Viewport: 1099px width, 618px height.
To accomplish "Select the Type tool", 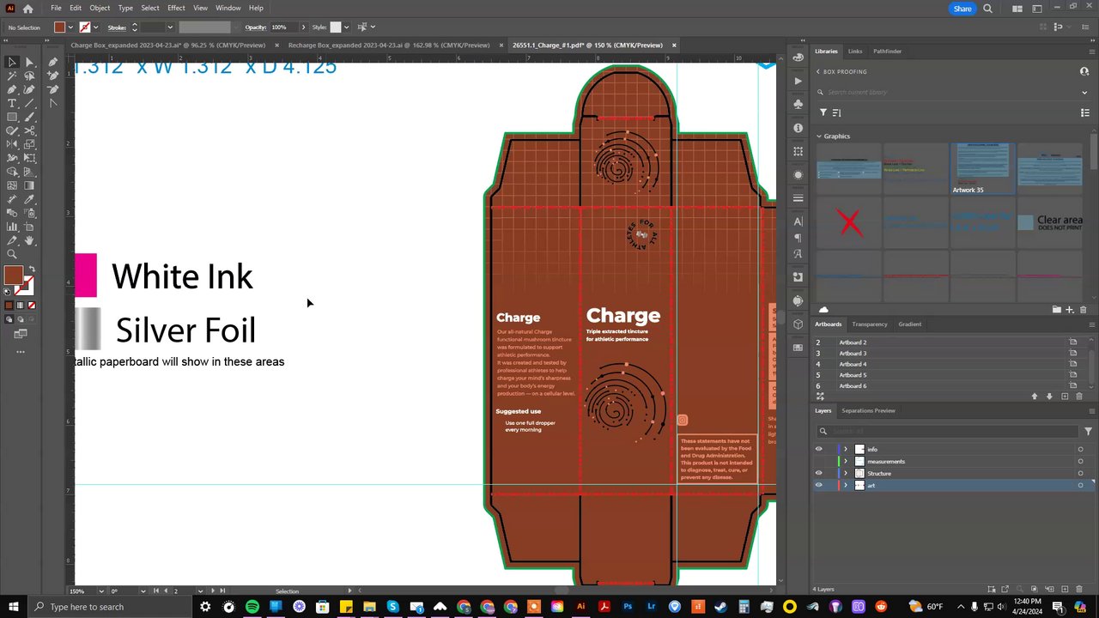I will [12, 103].
